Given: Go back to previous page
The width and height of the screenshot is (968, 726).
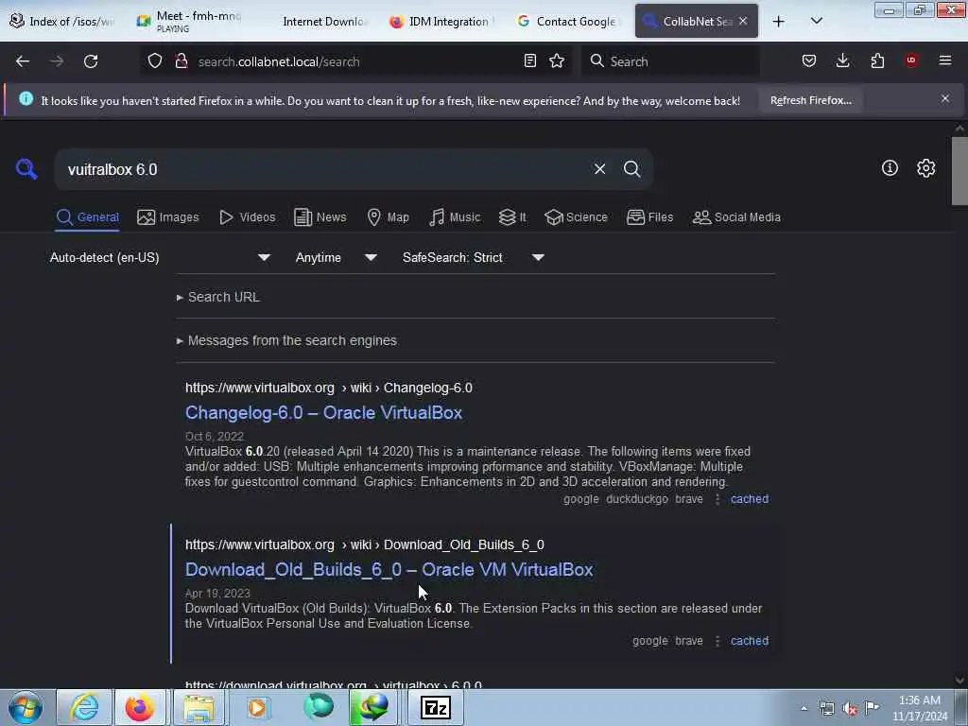Looking at the screenshot, I should 23,61.
